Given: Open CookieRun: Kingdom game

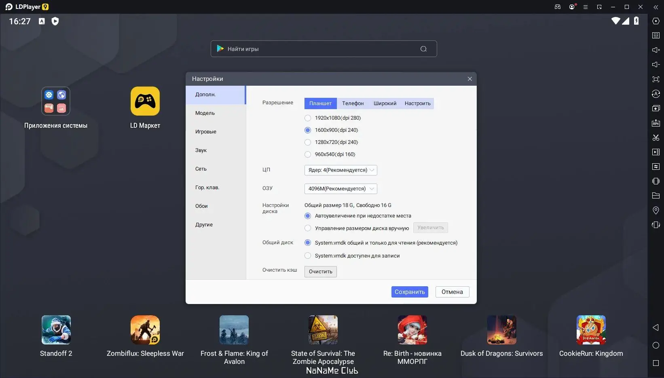Looking at the screenshot, I should [591, 330].
